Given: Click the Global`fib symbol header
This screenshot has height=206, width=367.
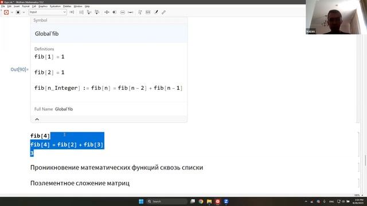Looking at the screenshot, I should pos(46,34).
